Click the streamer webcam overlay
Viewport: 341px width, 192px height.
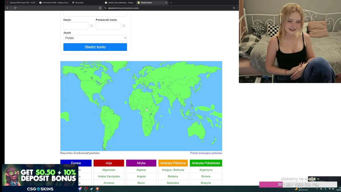290,41
